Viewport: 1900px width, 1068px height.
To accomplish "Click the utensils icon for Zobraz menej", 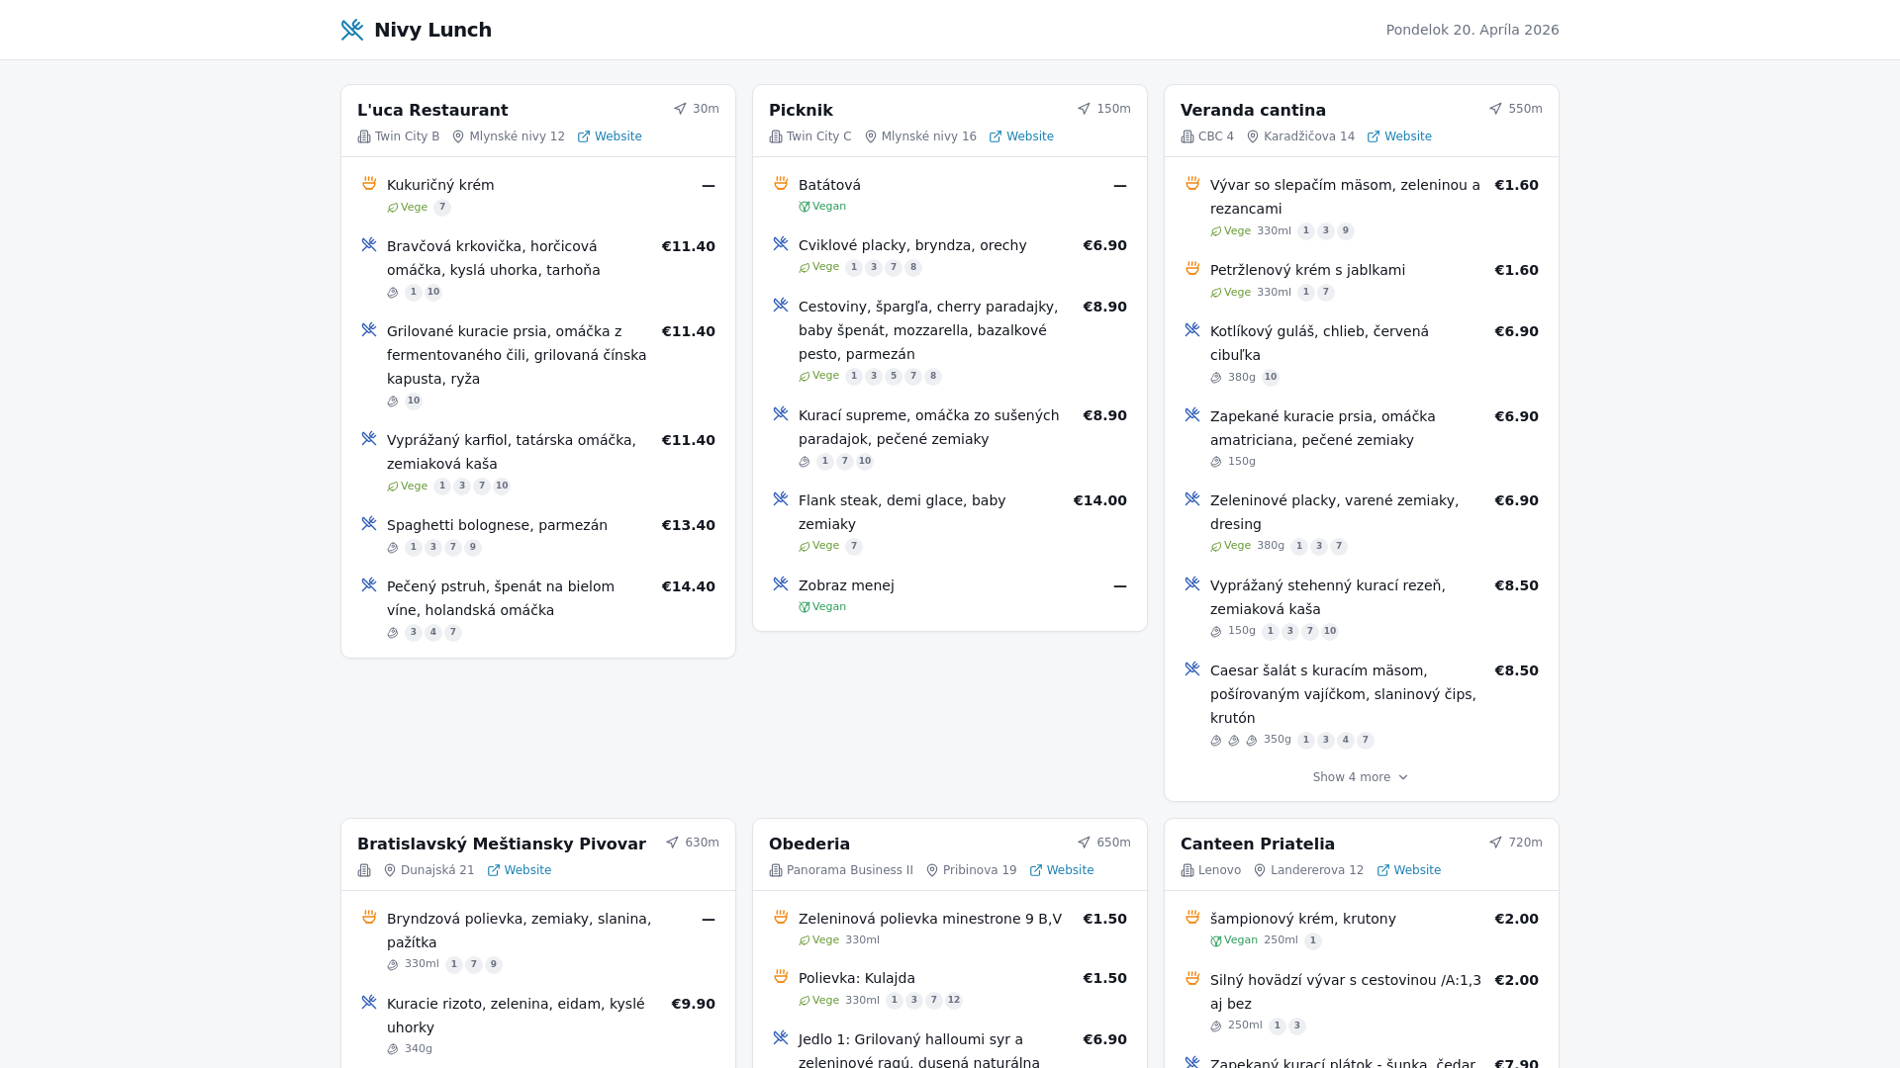I will (781, 583).
